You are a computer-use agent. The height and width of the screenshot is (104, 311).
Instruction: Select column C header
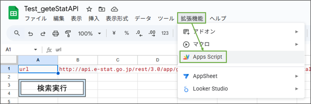117,60
